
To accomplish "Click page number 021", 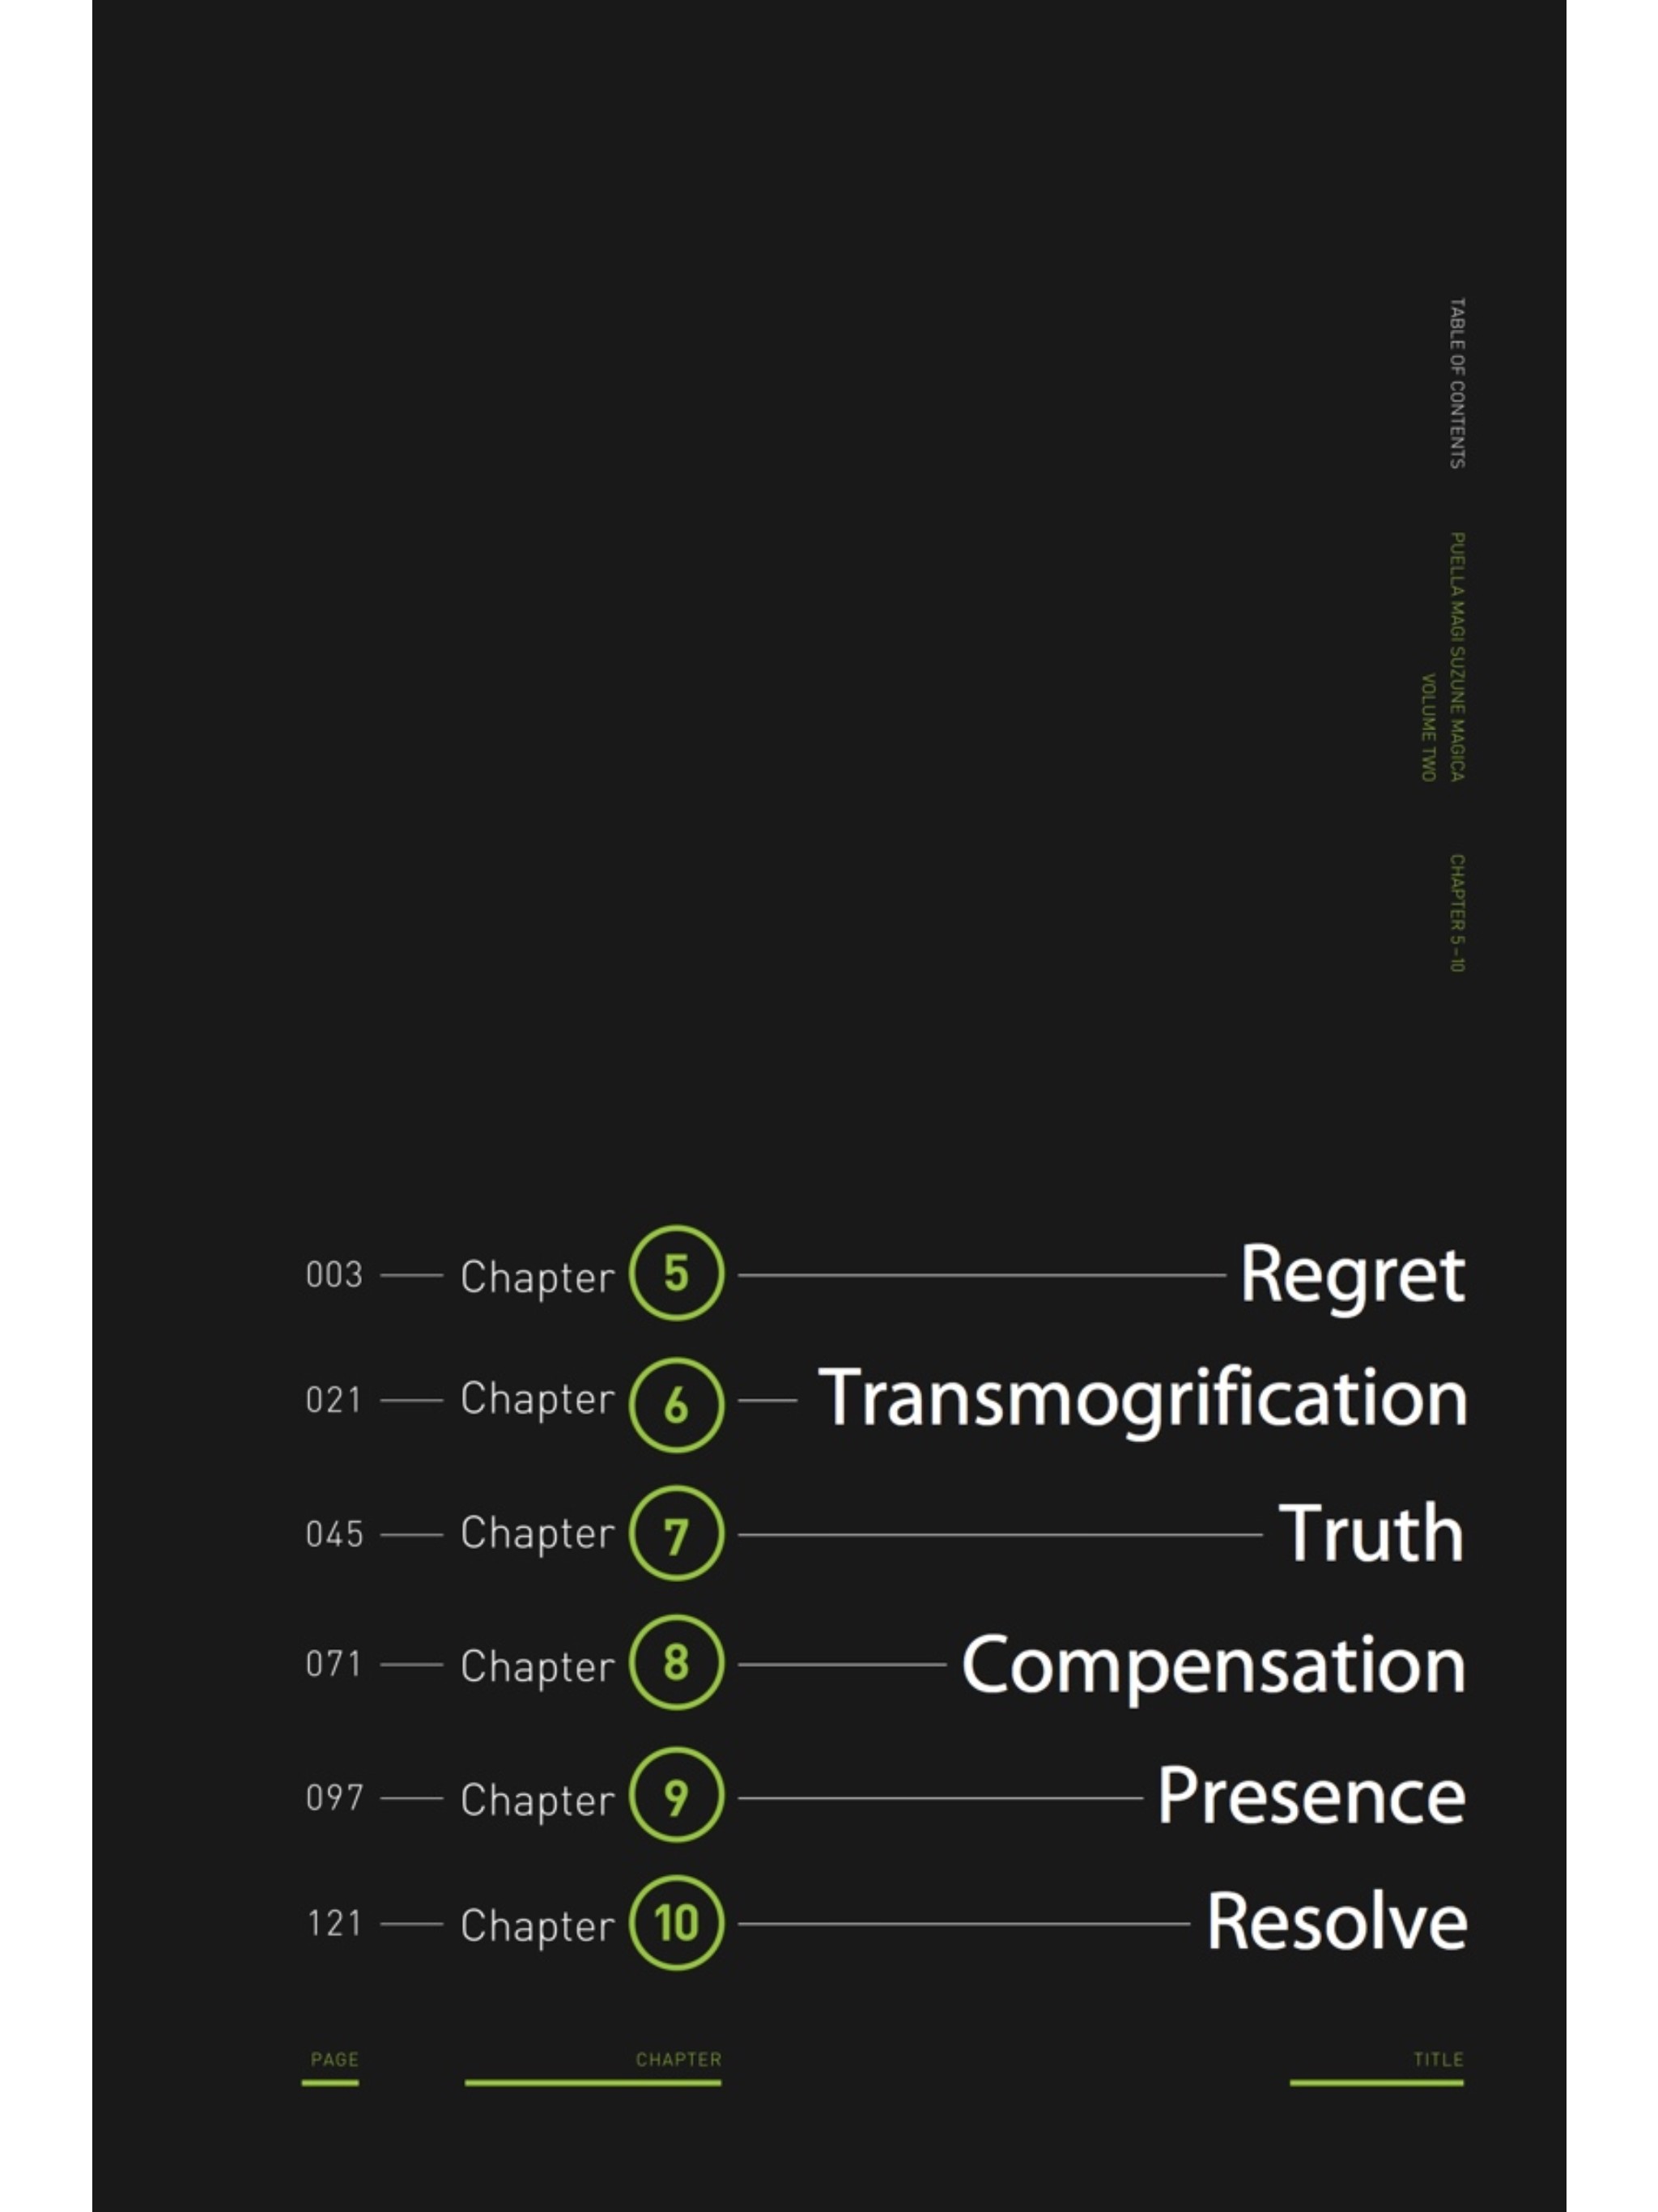I will click(x=333, y=1400).
